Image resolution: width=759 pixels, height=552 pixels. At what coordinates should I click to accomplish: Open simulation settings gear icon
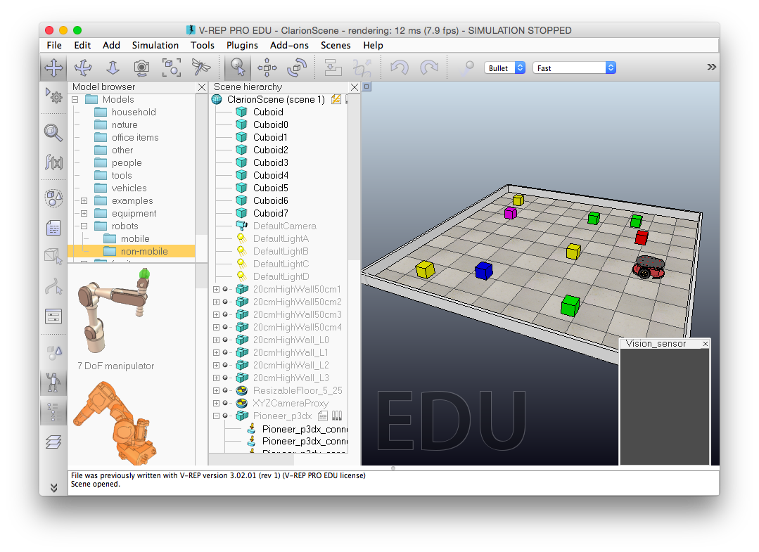coord(53,96)
